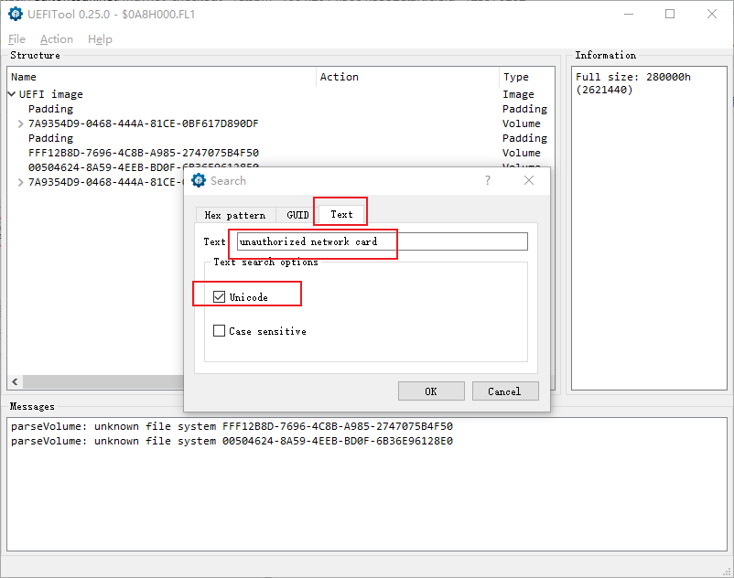The image size is (734, 578).
Task: Click the Action column header
Action: tap(407, 77)
